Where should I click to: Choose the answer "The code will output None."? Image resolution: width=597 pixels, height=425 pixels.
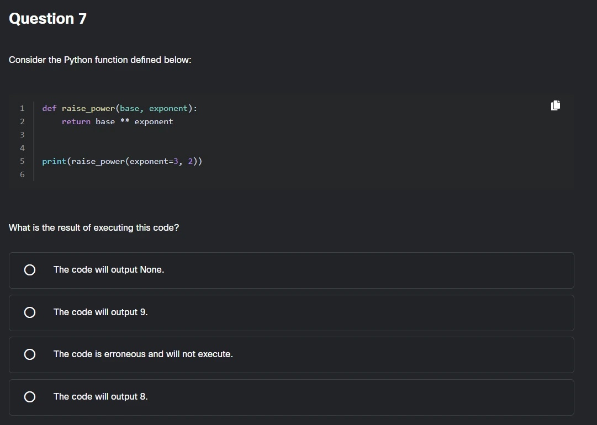coord(109,270)
